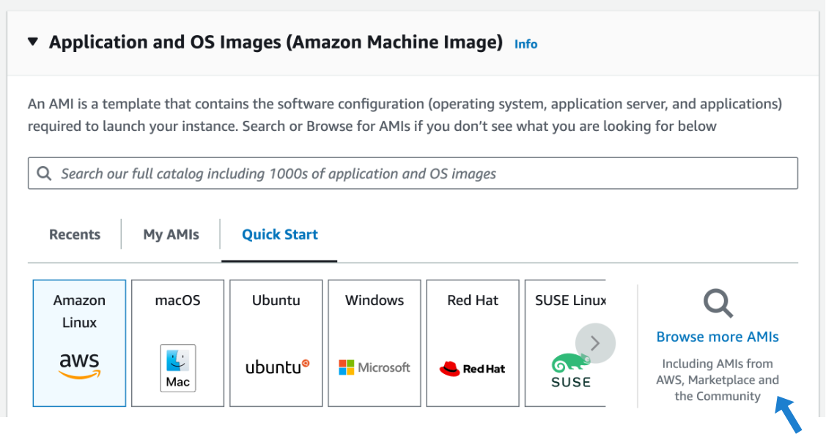Focus the AMI catalog search field

425,173
